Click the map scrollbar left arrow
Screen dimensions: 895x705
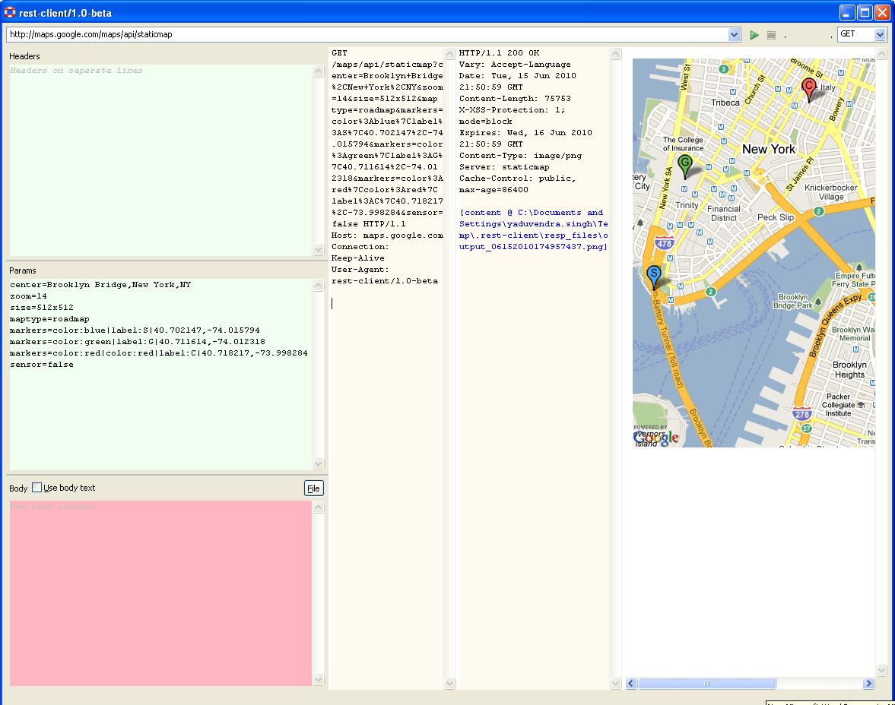(x=630, y=683)
